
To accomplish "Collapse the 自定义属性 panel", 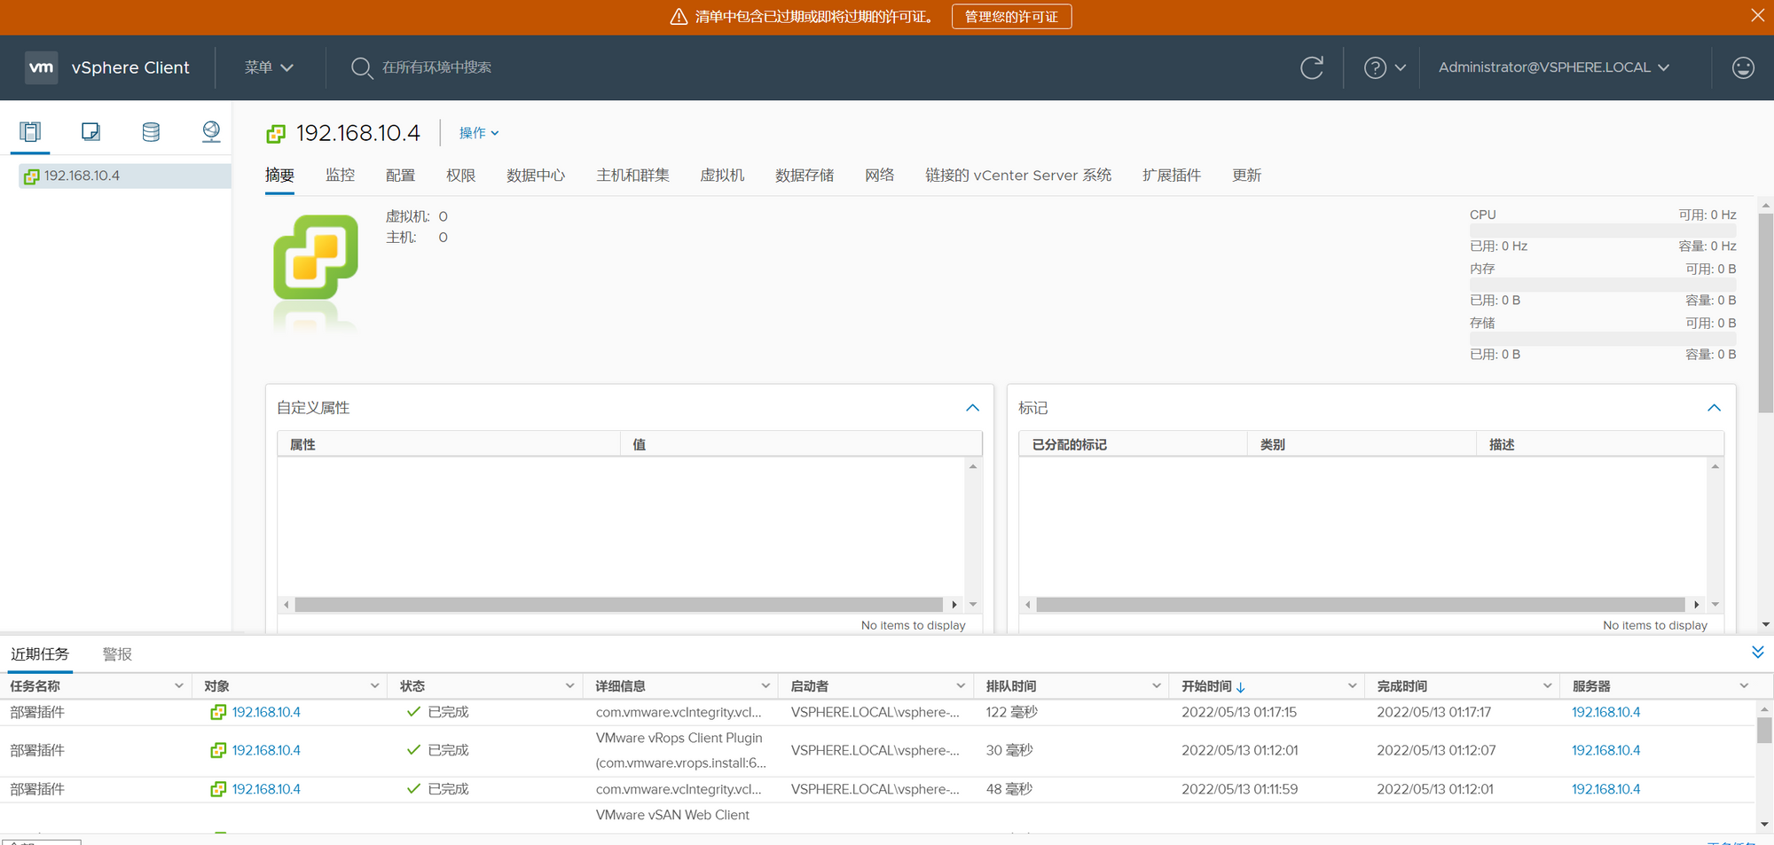I will (972, 408).
